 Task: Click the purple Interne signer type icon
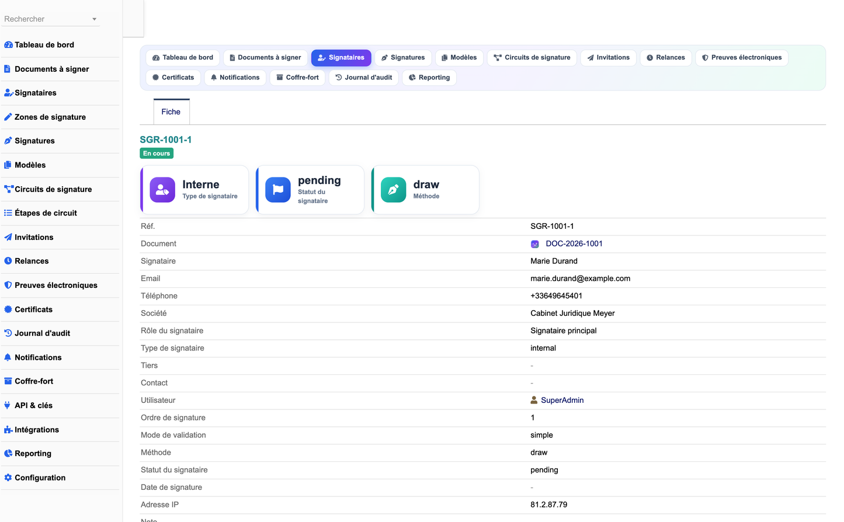pos(162,190)
